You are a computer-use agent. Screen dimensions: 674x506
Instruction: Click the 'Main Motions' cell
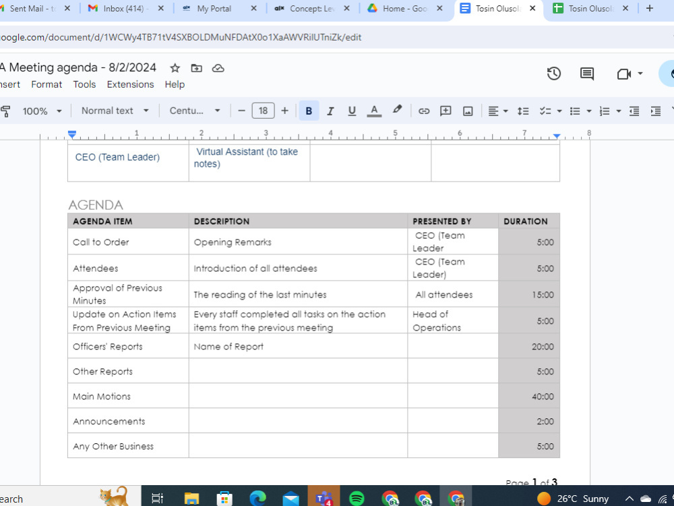point(128,396)
